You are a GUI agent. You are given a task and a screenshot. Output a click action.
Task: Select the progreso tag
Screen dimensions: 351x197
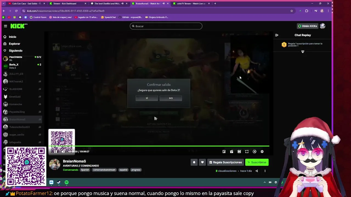click(x=136, y=170)
